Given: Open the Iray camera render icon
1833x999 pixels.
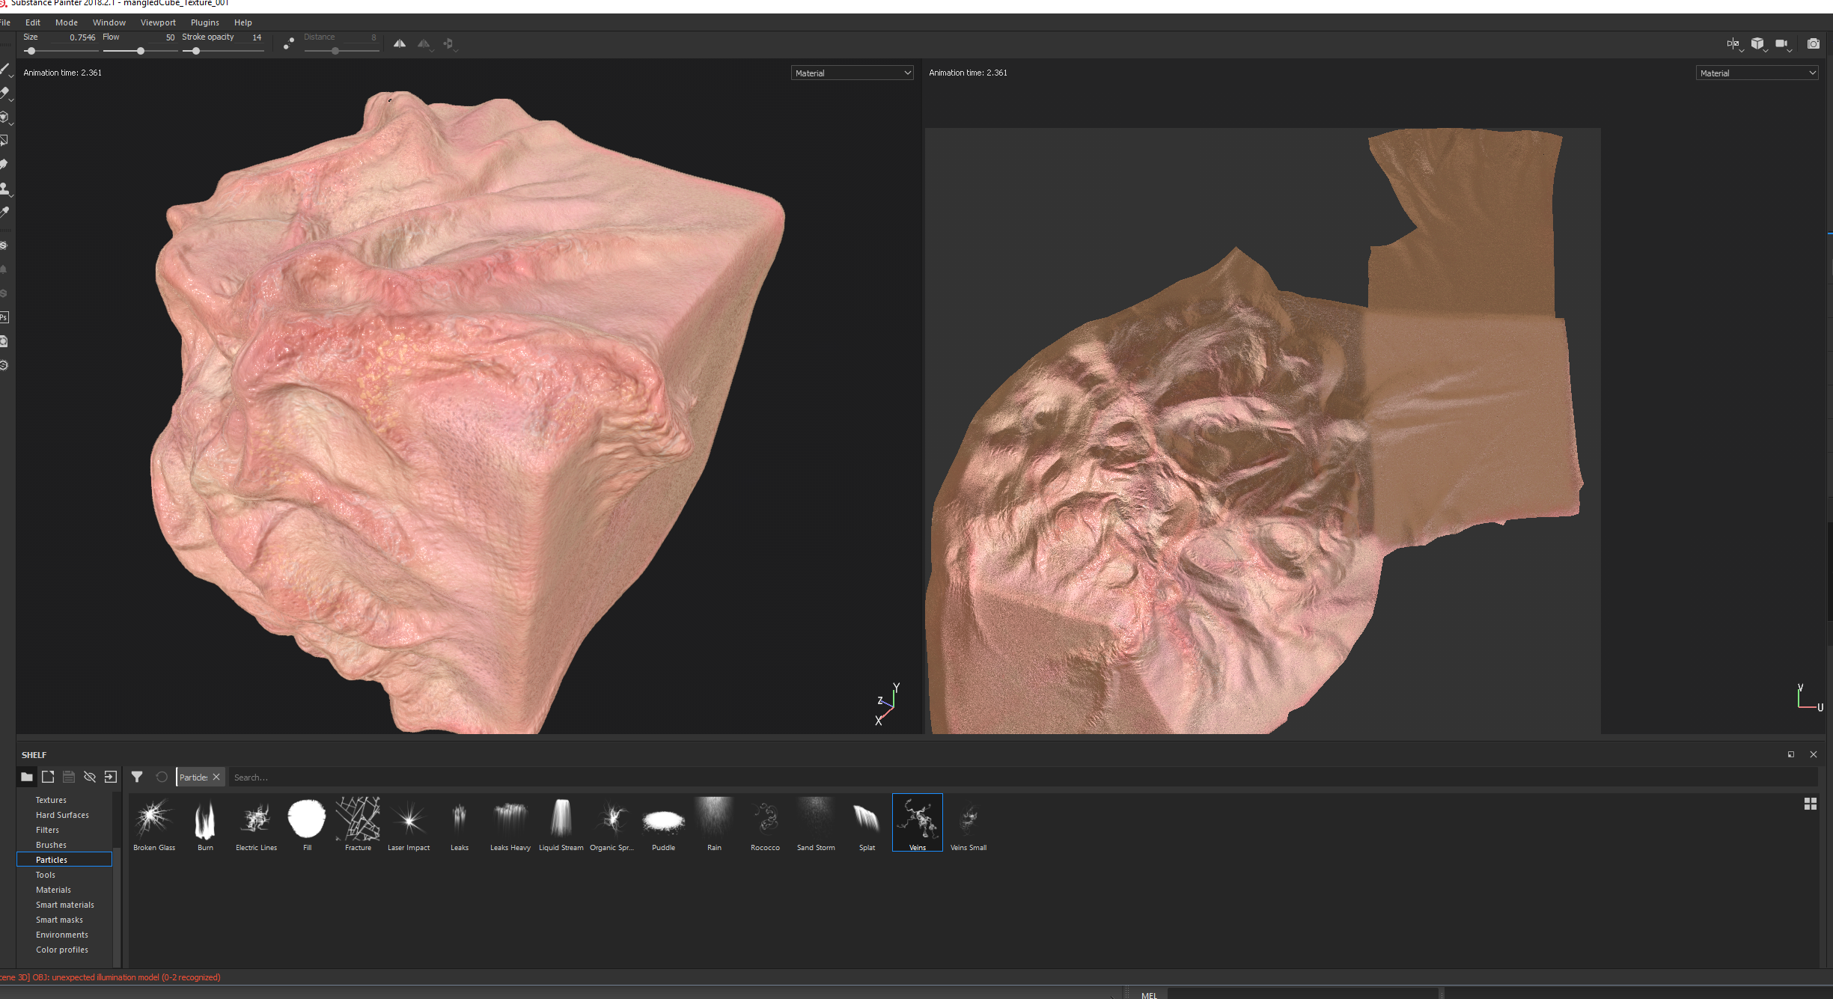Looking at the screenshot, I should tap(1813, 44).
